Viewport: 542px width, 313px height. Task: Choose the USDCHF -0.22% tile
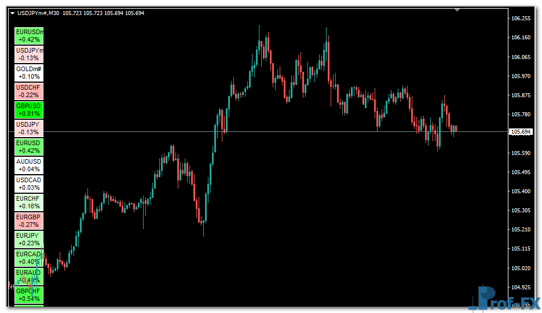[29, 91]
